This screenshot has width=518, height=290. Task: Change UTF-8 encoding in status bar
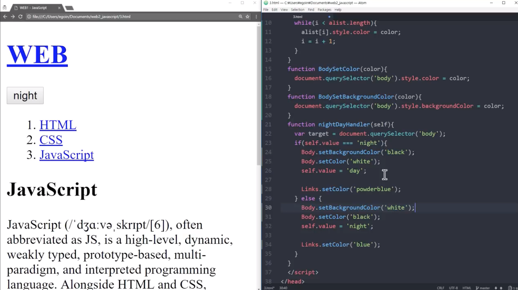(453, 288)
